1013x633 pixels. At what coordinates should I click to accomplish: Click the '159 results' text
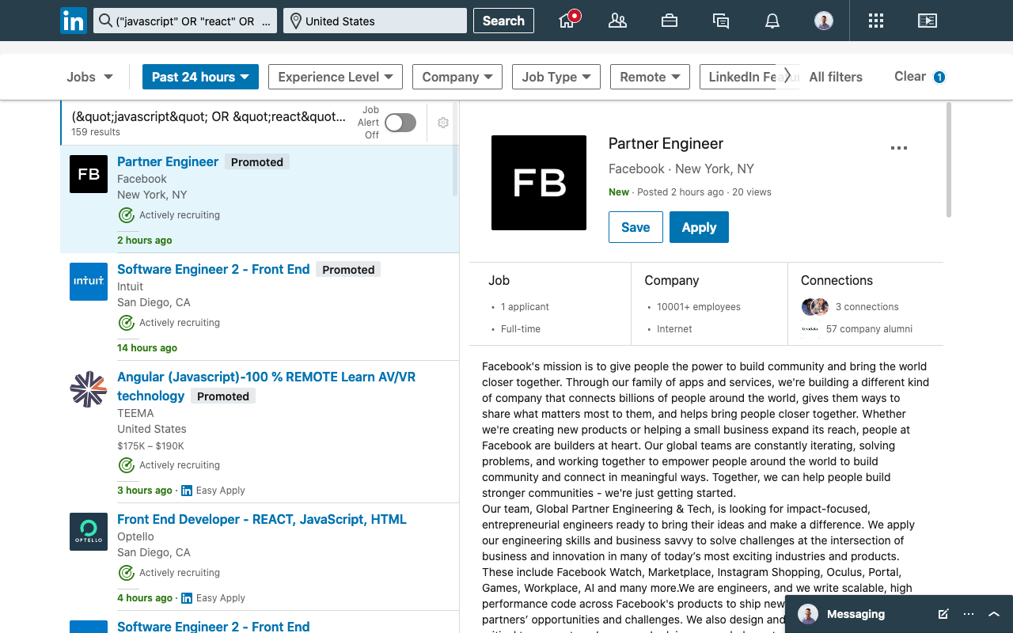click(96, 132)
